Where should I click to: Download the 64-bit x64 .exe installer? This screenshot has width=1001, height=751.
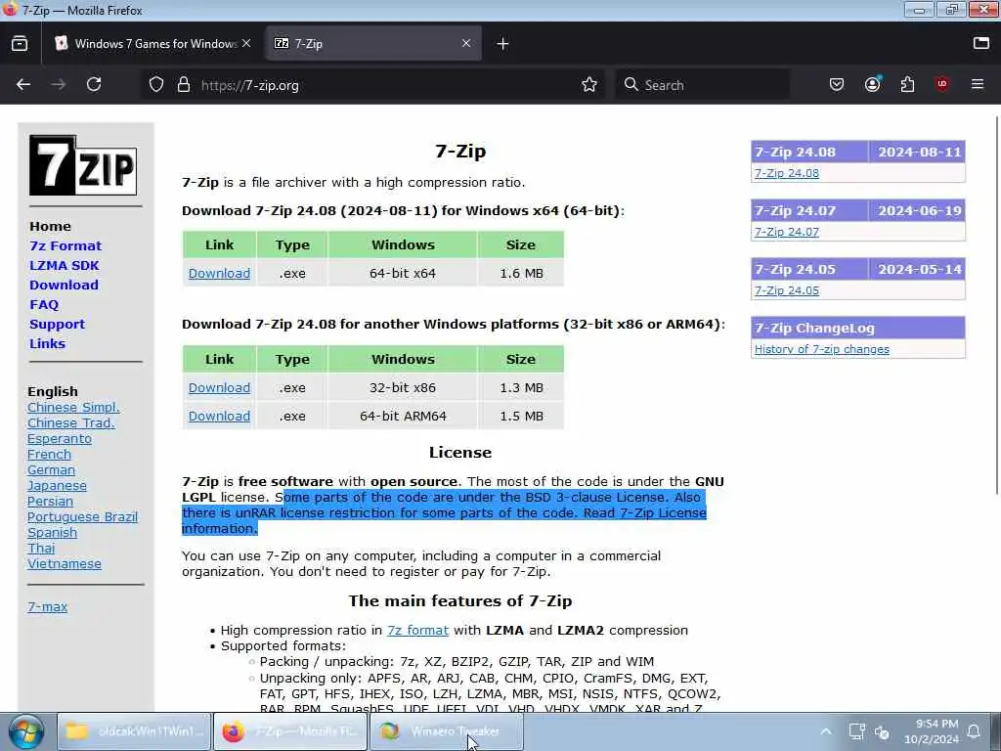[219, 274]
